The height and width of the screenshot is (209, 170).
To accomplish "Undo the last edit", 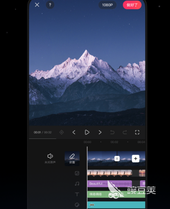I will (112, 132).
